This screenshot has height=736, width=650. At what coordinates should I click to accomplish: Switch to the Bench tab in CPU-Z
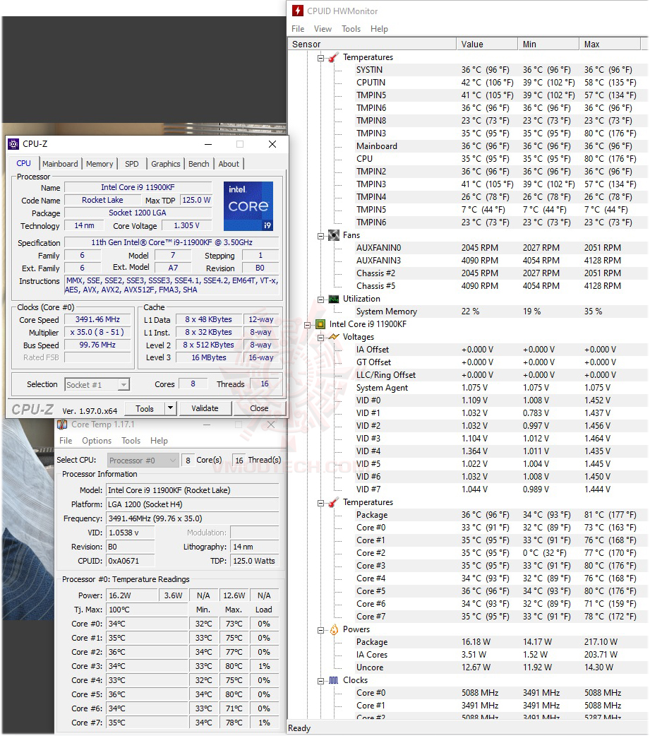(x=199, y=164)
